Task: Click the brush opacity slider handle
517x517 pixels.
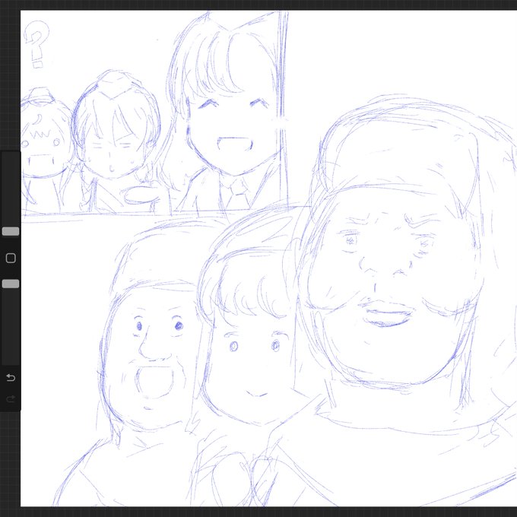Action: pos(11,284)
